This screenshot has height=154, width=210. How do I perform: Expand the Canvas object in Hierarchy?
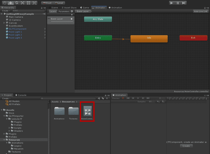click(x=4, y=23)
